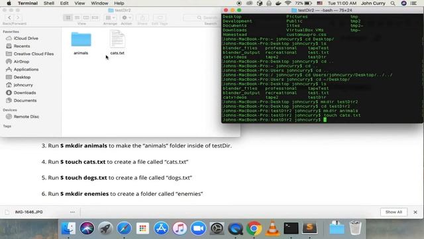Screen dimensions: 424x239
Task: Click the Share button in Finder toolbar
Action: pyautogui.click(x=142, y=18)
